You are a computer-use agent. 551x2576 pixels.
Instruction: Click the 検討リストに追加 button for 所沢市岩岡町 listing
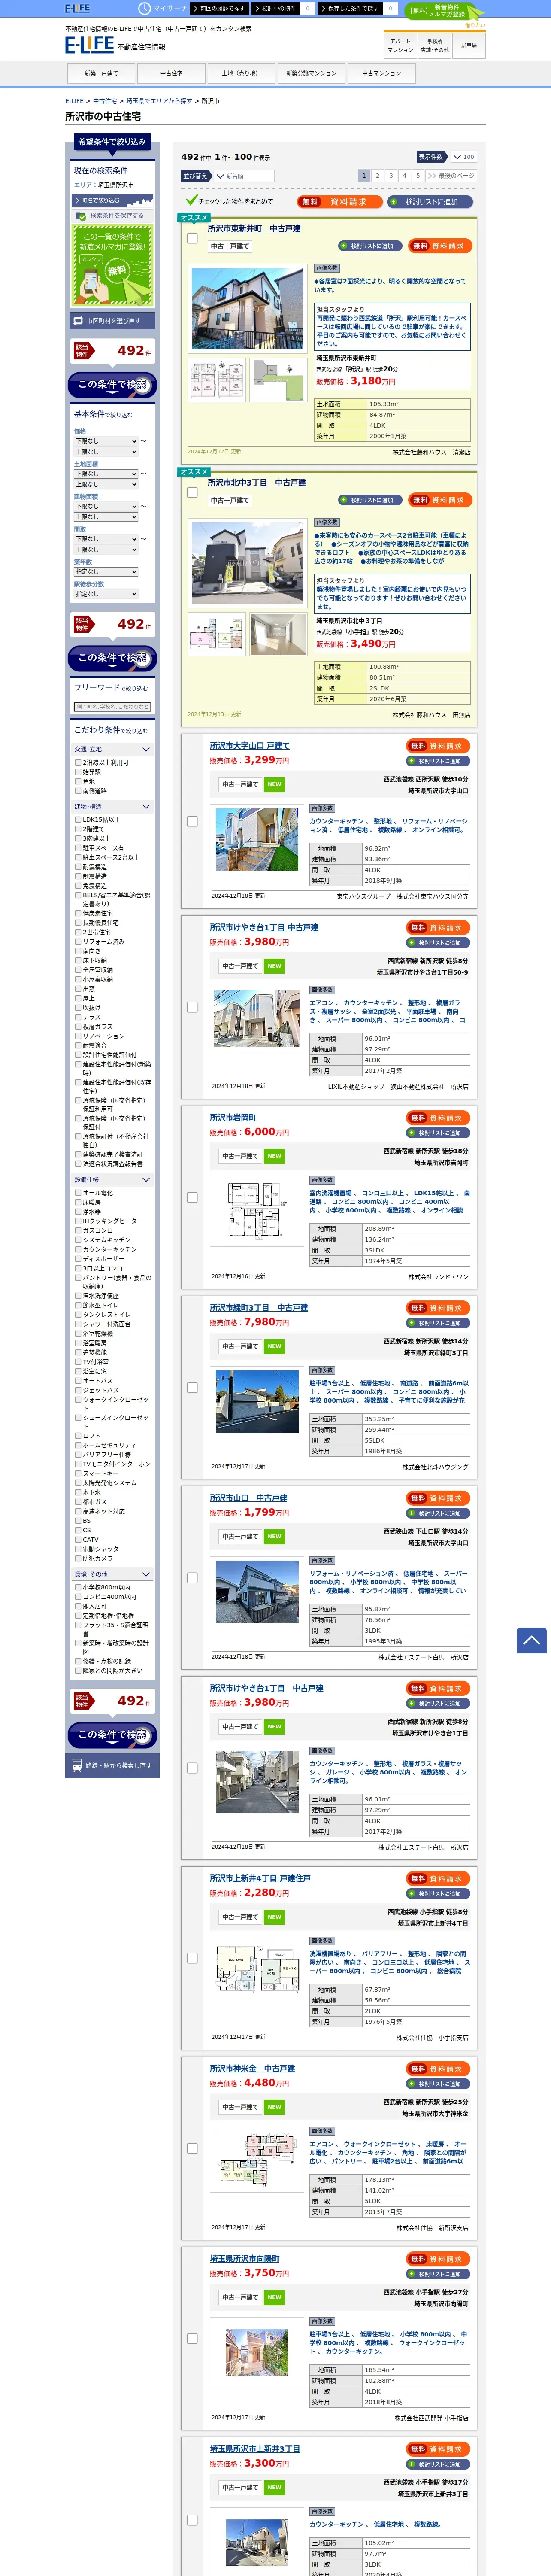pos(438,1133)
